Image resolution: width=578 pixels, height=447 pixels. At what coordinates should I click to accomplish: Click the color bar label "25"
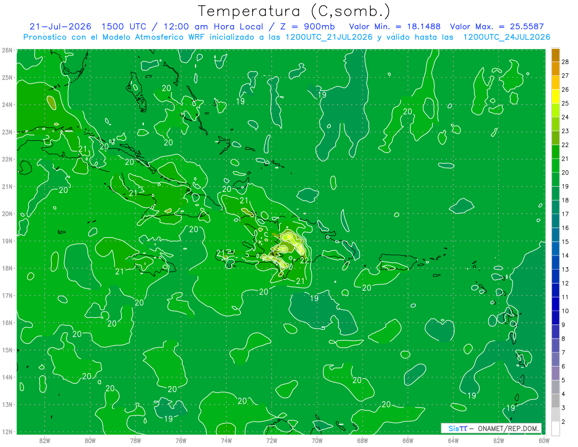pyautogui.click(x=565, y=103)
